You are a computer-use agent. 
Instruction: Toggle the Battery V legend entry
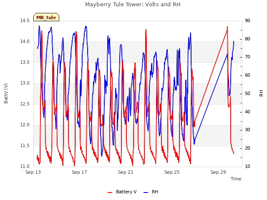pyautogui.click(x=122, y=192)
